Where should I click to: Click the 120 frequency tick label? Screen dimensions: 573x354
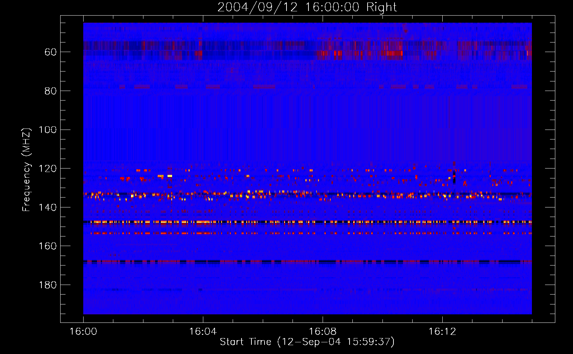click(47, 169)
